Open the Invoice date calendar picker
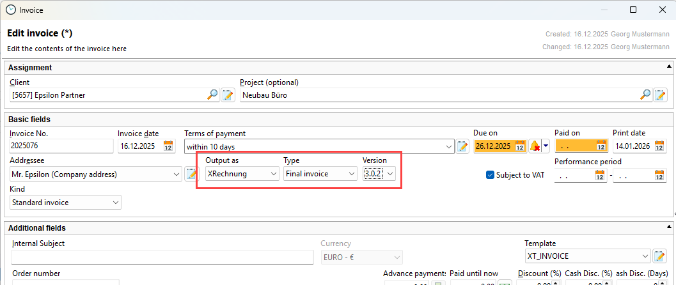This screenshot has height=285, width=676. click(169, 146)
